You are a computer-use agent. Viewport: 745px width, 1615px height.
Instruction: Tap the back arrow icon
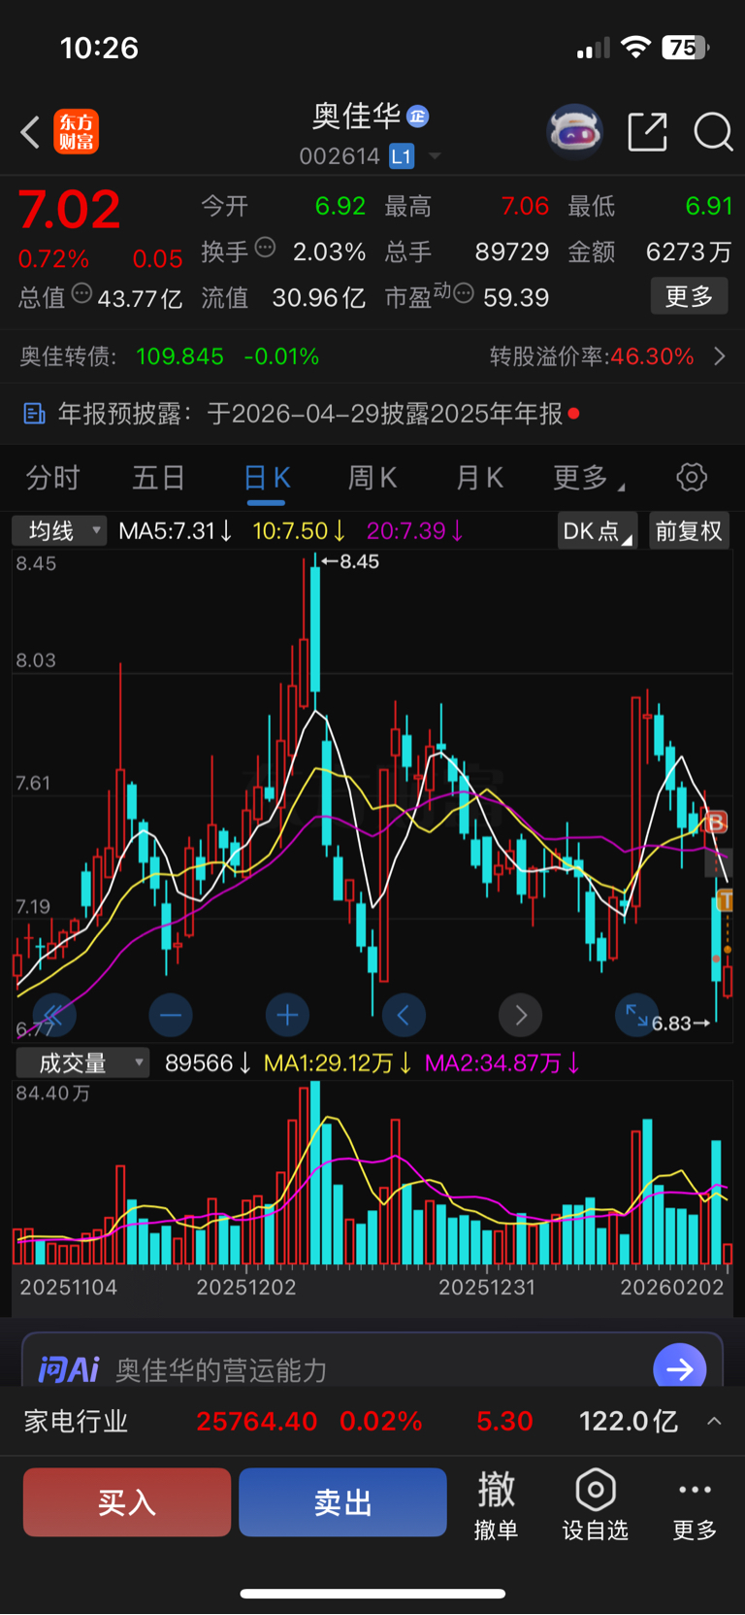tap(30, 132)
